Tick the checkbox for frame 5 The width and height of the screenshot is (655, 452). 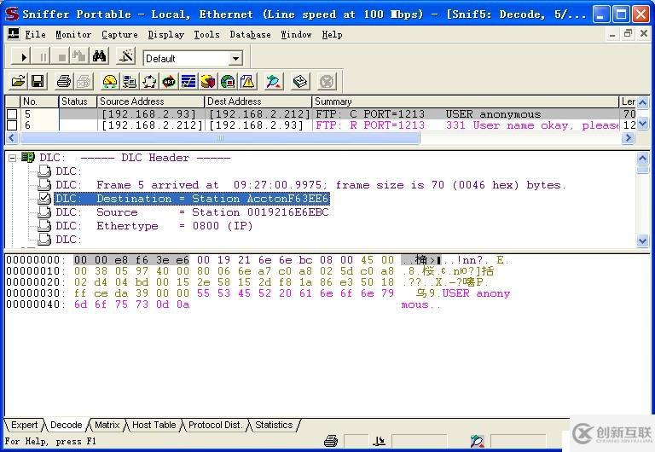(x=12, y=114)
